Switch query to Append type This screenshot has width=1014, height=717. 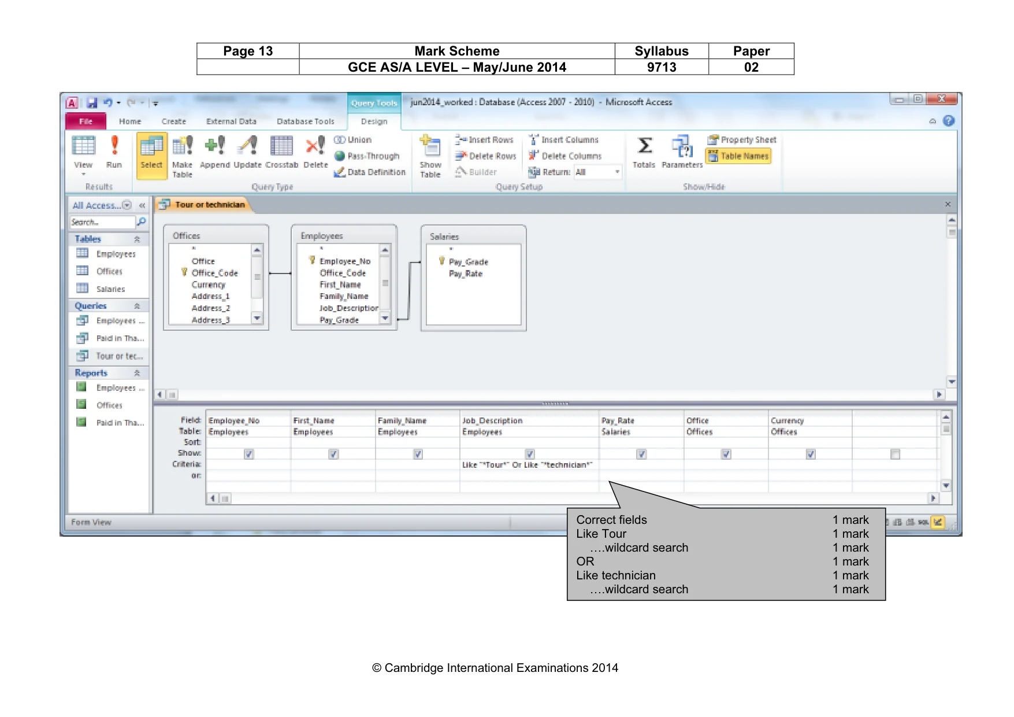tap(215, 151)
